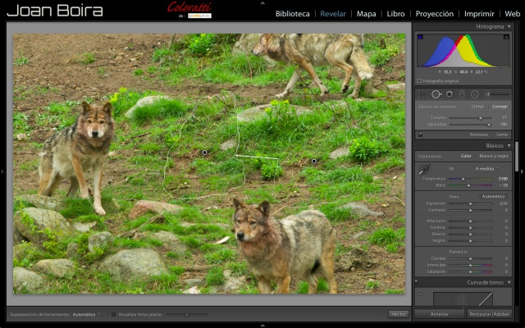Adjust the Matiz slider
The image size is (525, 328).
click(x=470, y=185)
